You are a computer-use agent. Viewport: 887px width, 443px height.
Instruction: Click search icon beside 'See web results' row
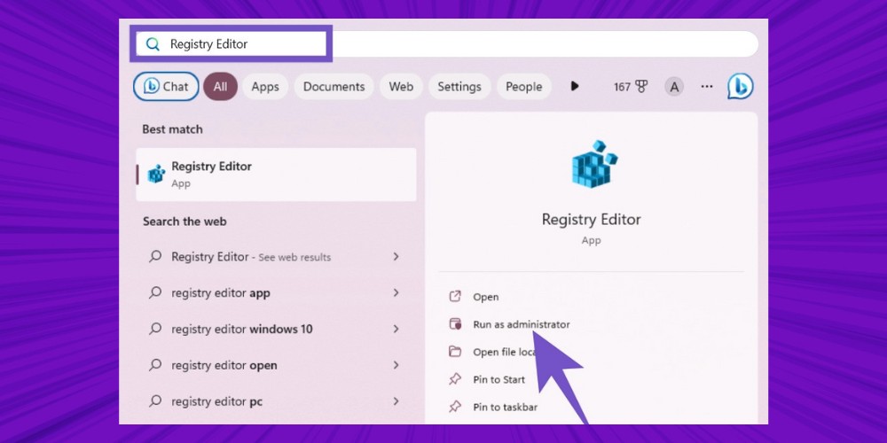[x=155, y=257]
